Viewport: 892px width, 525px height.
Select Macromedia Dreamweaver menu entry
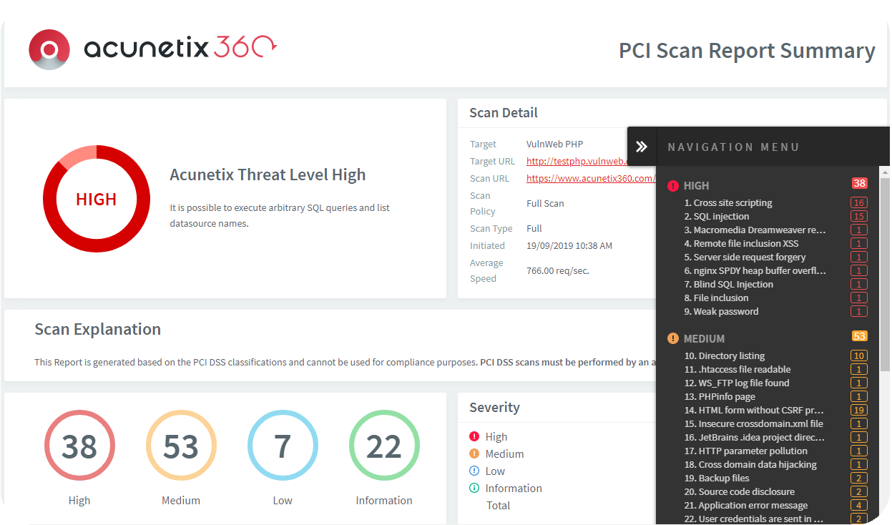click(x=755, y=230)
